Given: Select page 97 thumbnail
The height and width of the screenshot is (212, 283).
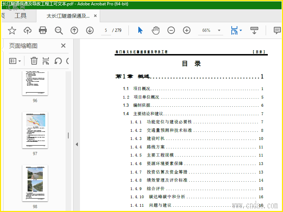Looking at the screenshot, I should pyautogui.click(x=35, y=130).
